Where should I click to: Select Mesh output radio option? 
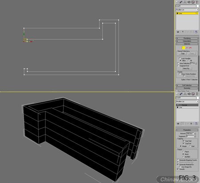(183, 154)
